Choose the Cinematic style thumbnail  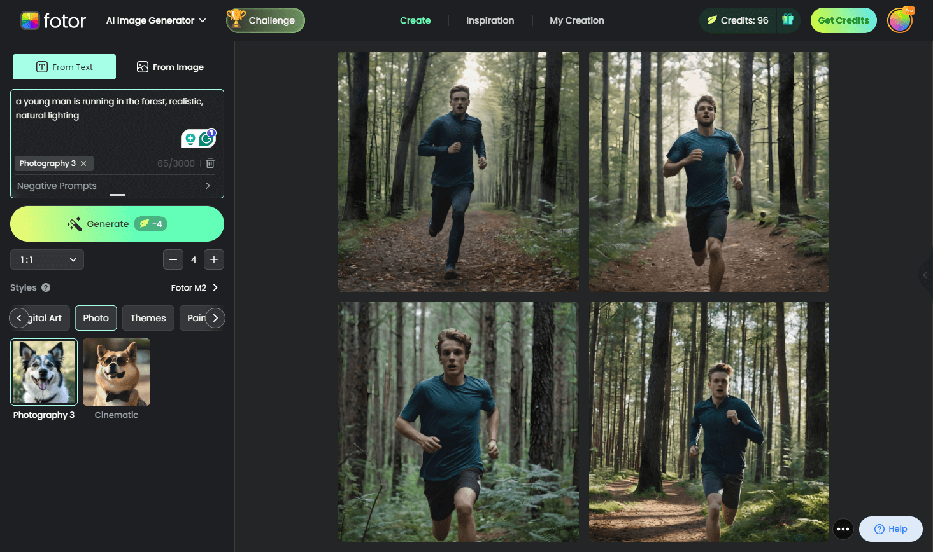coord(117,372)
